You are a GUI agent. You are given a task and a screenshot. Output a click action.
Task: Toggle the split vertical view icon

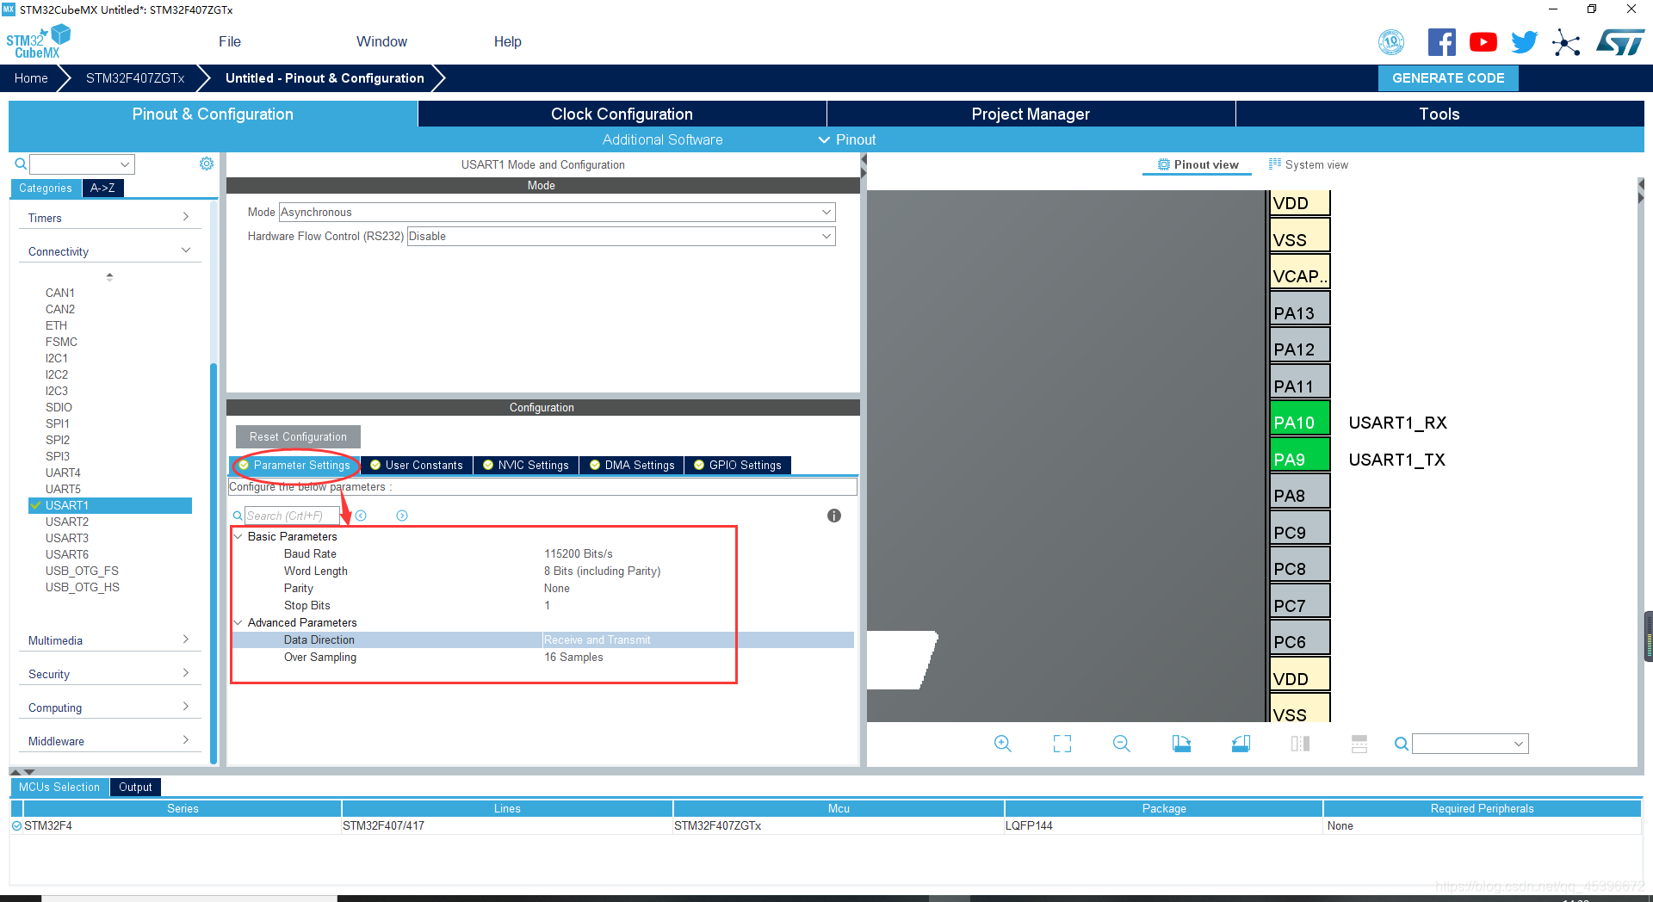[1359, 744]
